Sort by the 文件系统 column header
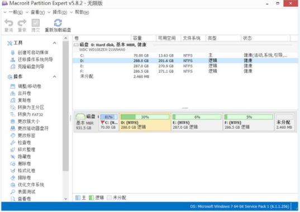Screen dimensions: 300x212 [x=193, y=38]
